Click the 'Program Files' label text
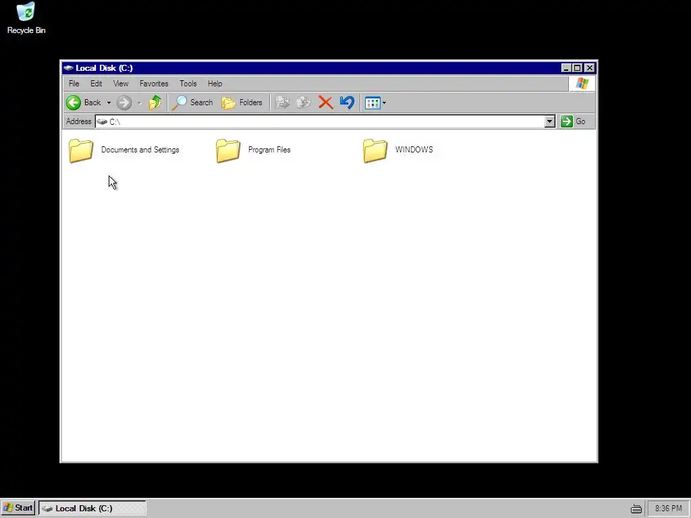 click(269, 150)
